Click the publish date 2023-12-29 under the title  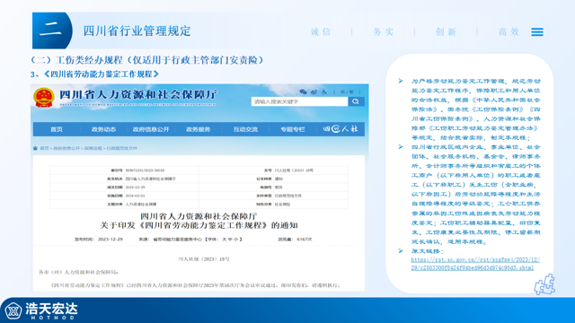tap(110, 240)
